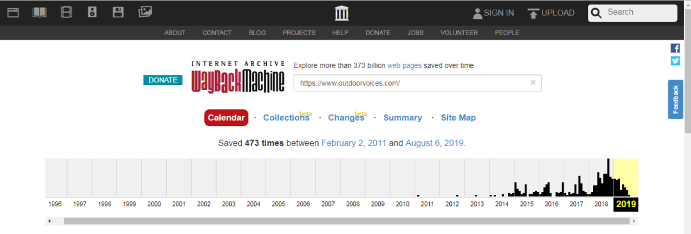The width and height of the screenshot is (691, 234).
Task: Select year 2000 on timeline
Action: click(x=154, y=205)
